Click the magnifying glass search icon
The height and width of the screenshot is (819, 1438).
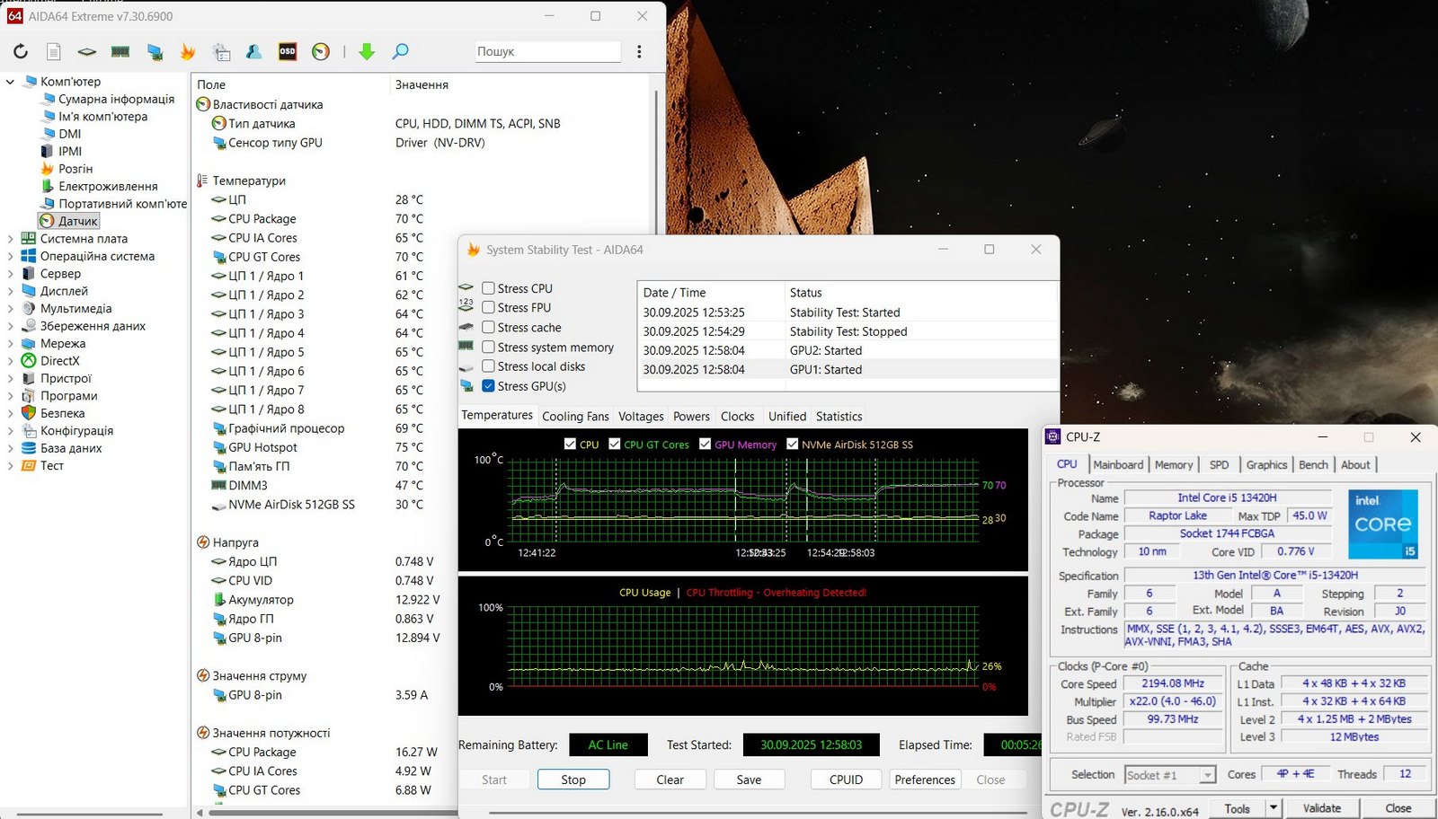point(401,52)
